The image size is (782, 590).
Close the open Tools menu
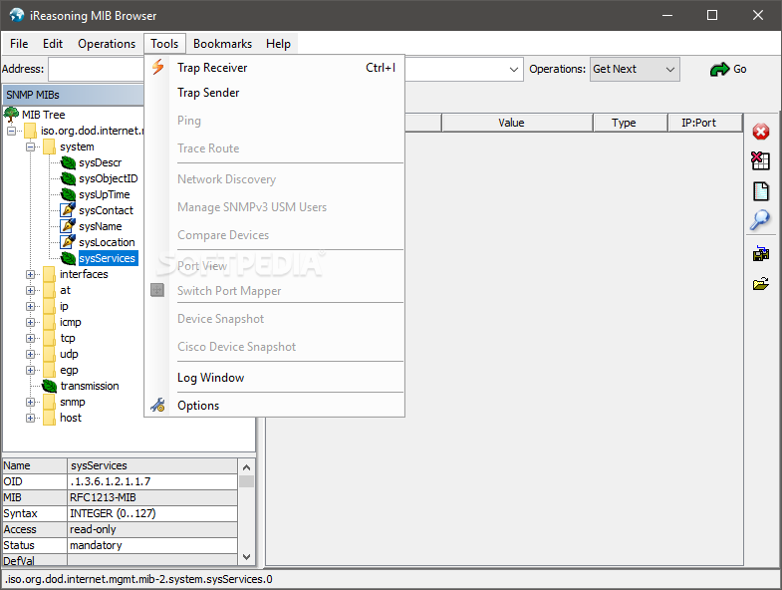164,44
